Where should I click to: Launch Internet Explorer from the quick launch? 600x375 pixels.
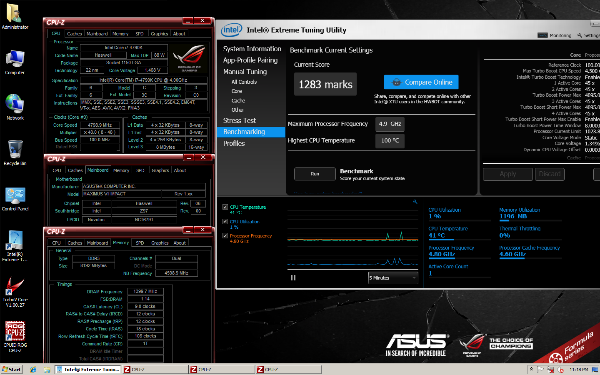(33, 370)
